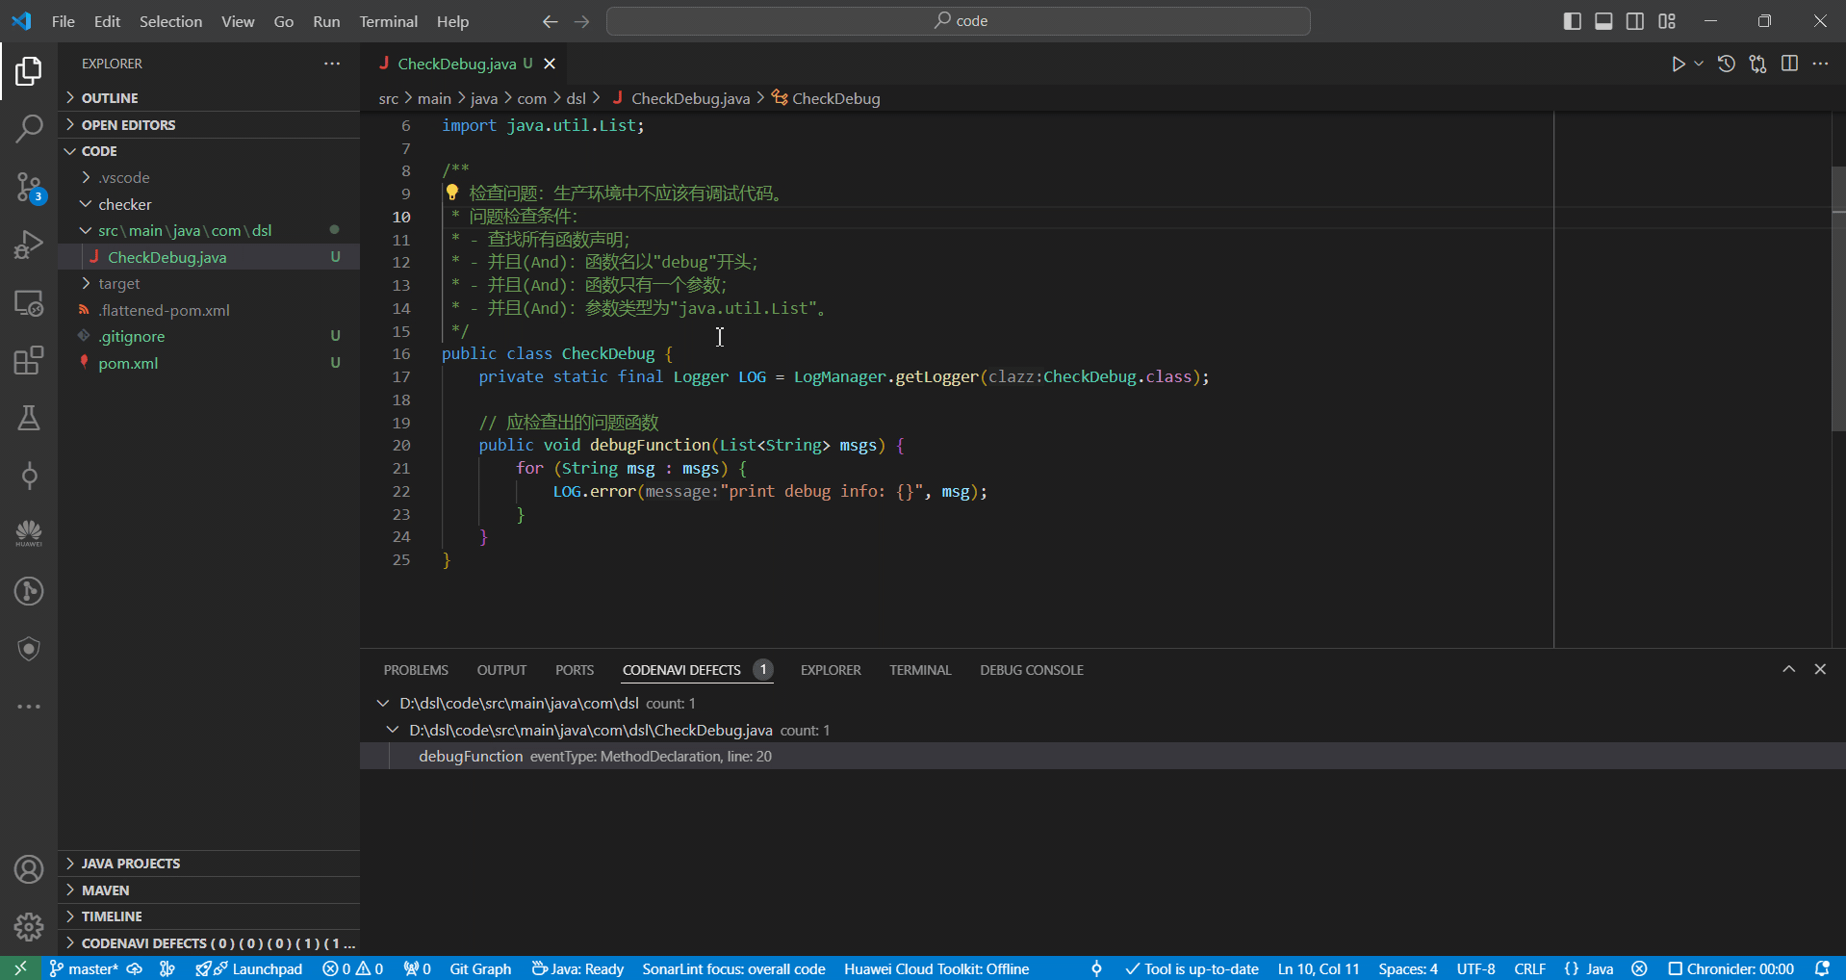This screenshot has height=980, width=1846.
Task: Click the Run Java play button
Action: (x=1678, y=64)
